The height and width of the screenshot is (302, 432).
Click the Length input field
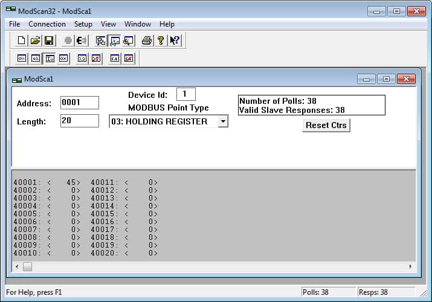pyautogui.click(x=80, y=121)
